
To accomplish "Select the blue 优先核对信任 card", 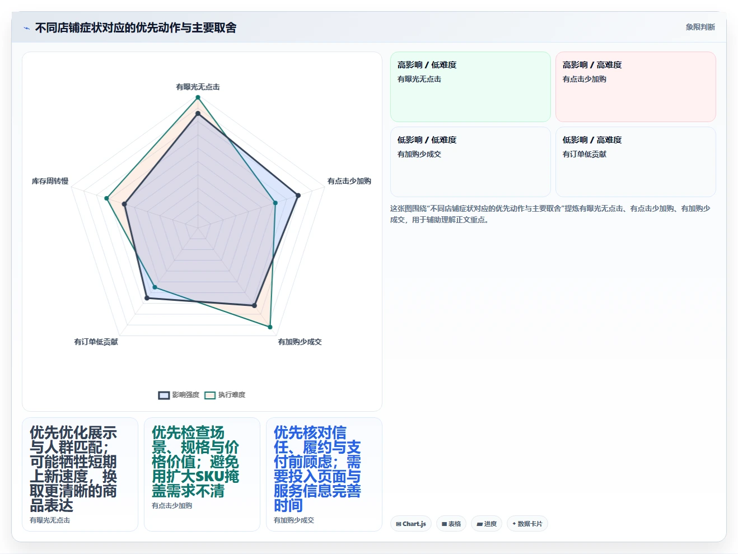I will pos(324,474).
